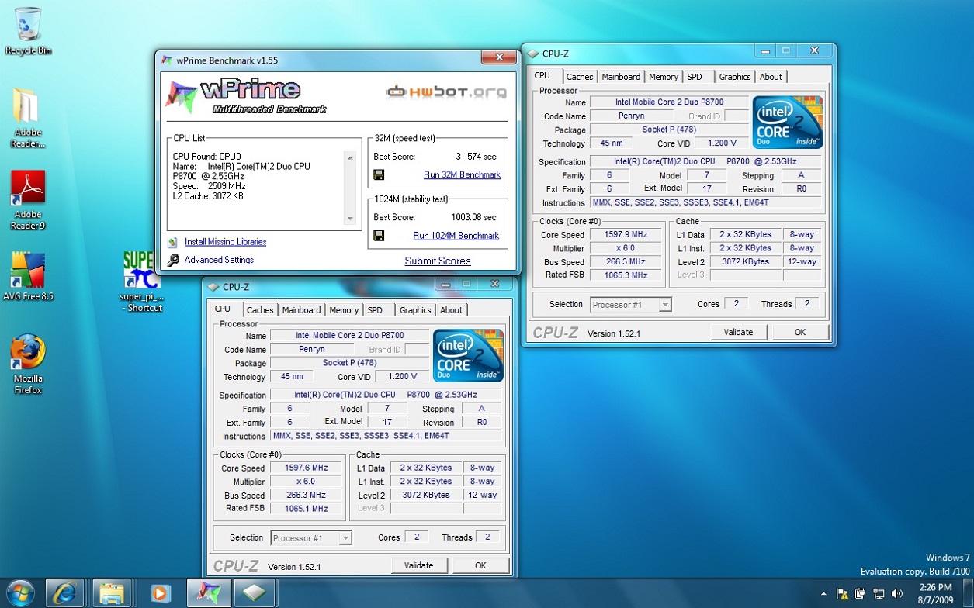Click the icon beside Install Missing Libraries
The height and width of the screenshot is (608, 974).
[172, 242]
